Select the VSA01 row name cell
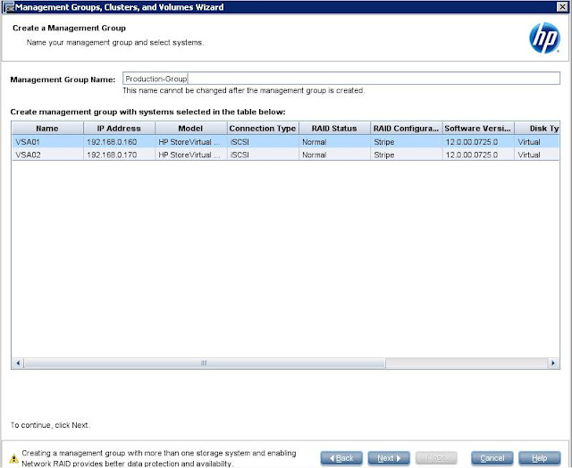Screen dimensions: 572x468 tap(47, 142)
